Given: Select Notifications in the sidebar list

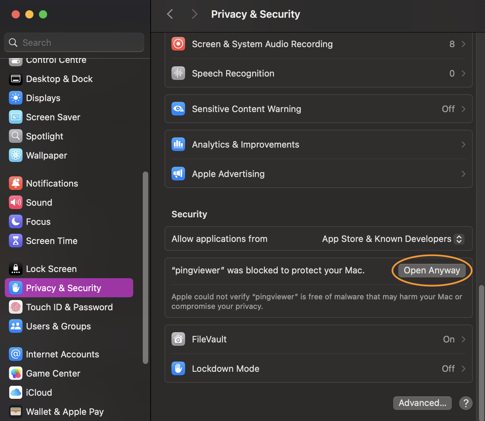Looking at the screenshot, I should click(69, 184).
